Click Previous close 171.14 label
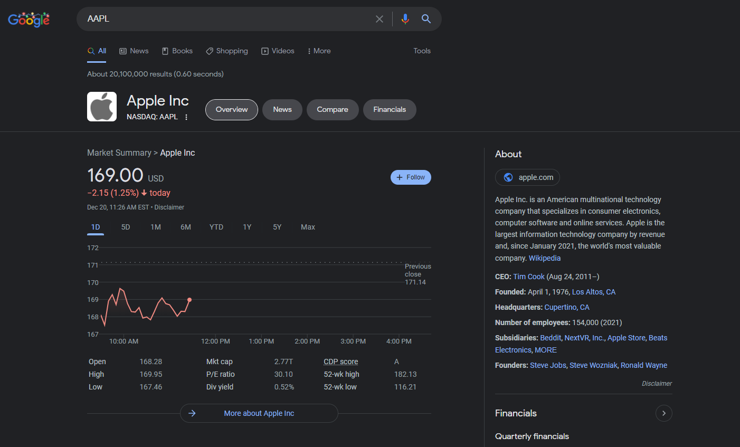Screen dimensions: 740x447 418,274
